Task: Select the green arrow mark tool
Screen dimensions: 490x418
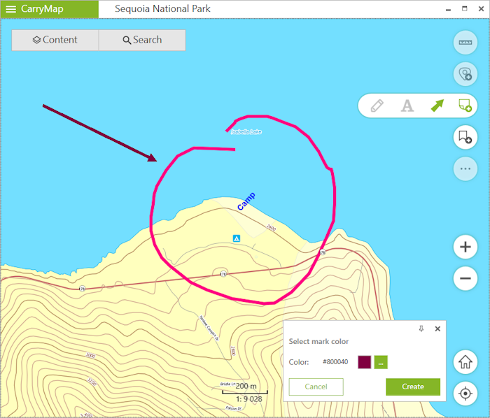Action: 437,106
